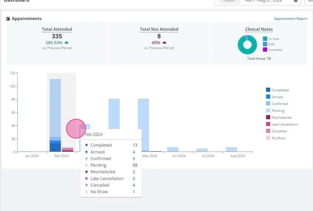Click the calendar icon beside Appointments heading

click(x=8, y=19)
